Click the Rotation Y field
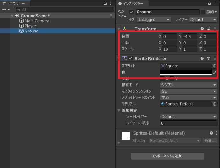 [190, 43]
